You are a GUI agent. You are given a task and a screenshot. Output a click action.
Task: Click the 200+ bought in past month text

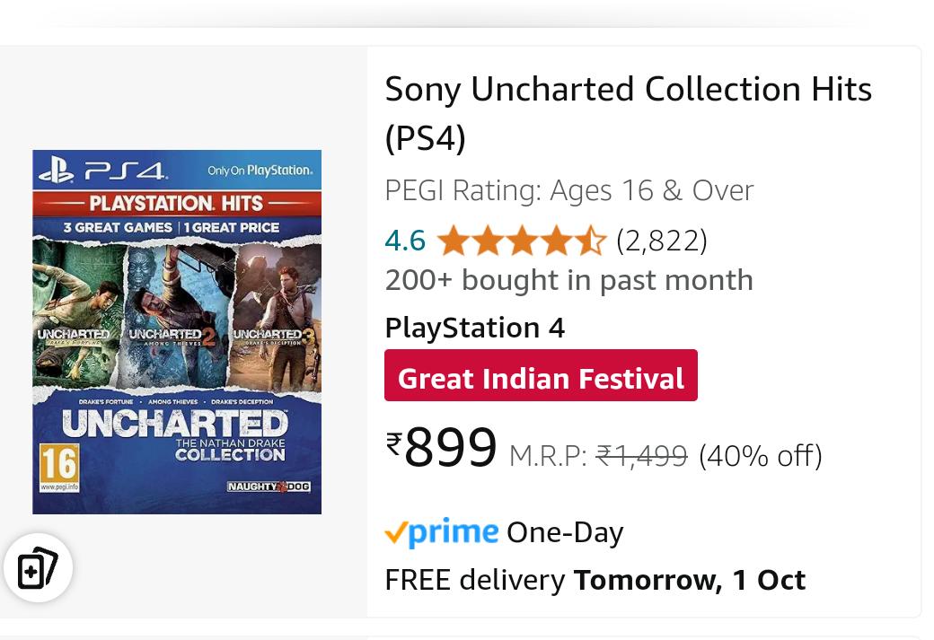pos(568,279)
